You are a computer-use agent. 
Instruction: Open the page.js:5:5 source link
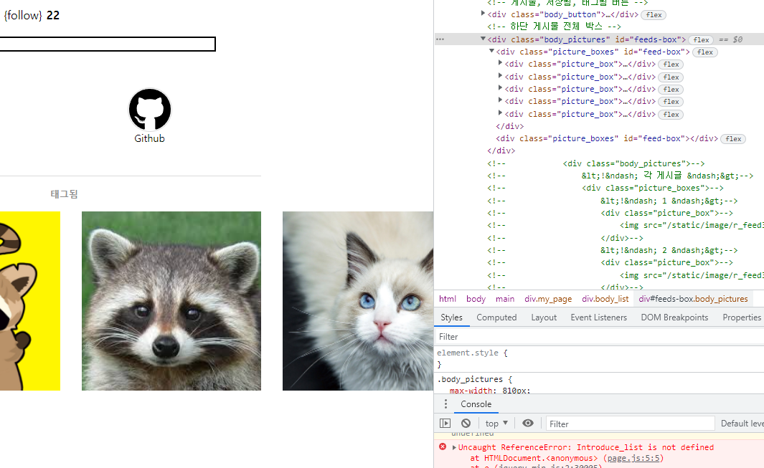click(x=633, y=458)
